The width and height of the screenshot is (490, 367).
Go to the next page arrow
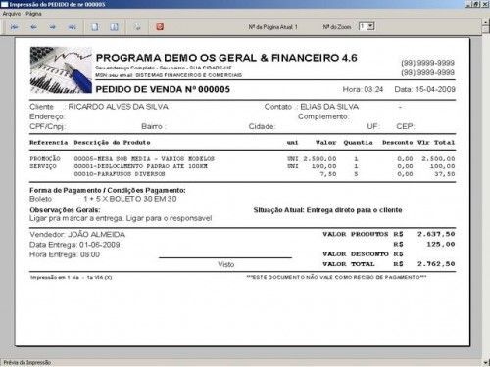pos(53,27)
